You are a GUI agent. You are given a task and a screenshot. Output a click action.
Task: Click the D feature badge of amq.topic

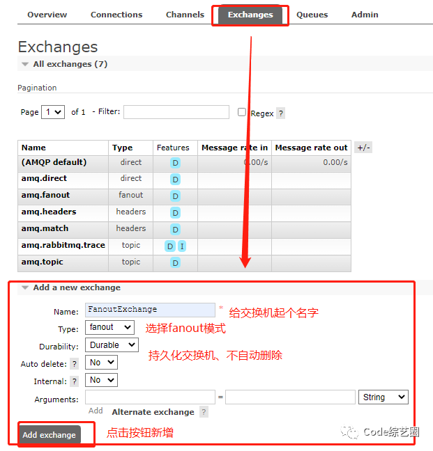(x=175, y=262)
